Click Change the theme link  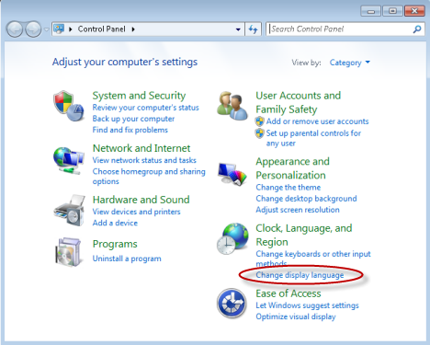click(289, 188)
